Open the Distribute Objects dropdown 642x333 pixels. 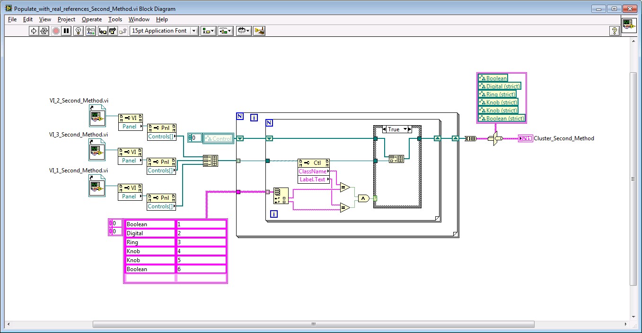[x=225, y=31]
